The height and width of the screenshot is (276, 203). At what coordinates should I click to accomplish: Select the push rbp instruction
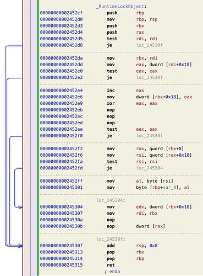tap(125, 13)
